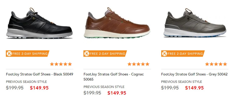The width and height of the screenshot is (237, 101).
Task: Open FootJoy Stratos Golf Shoes - Grey 50042 link
Action: (x=195, y=74)
